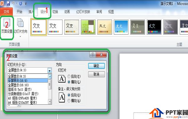Apply the second plain white theme thumbnail
The height and width of the screenshot is (119, 188).
tap(55, 27)
